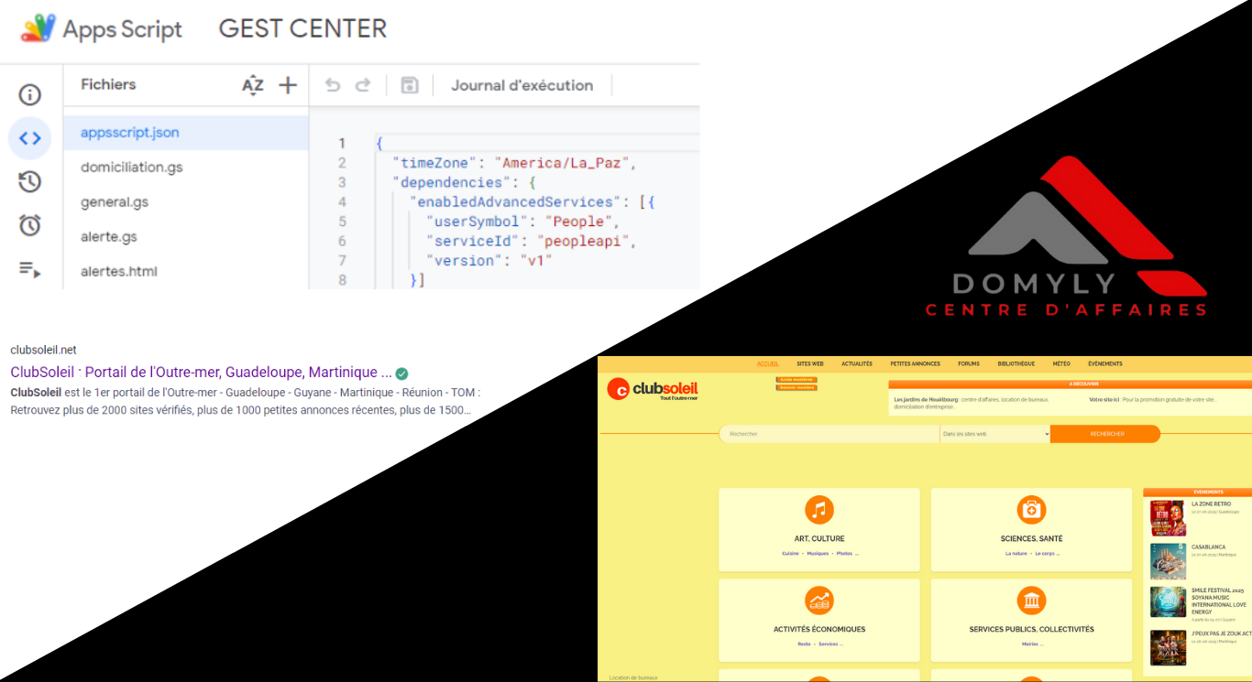The height and width of the screenshot is (682, 1252).
Task: Click the Sciences, Santé medical kit icon
Action: click(1031, 510)
